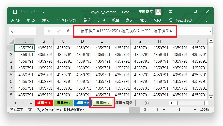Select row 8 header
This screenshot has height=126, width=223.
(11, 95)
